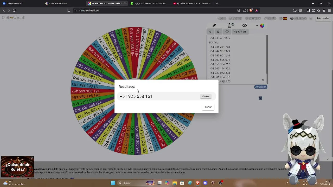This screenshot has width=333, height=187.
Task: Shuffle the wheel entries
Action: click(210, 32)
